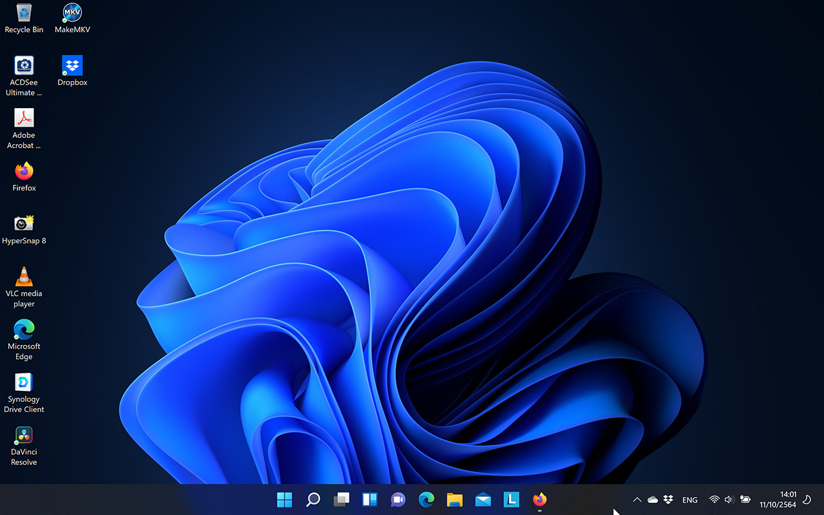This screenshot has width=824, height=515.
Task: Open Synology Drive Client
Action: [24, 383]
